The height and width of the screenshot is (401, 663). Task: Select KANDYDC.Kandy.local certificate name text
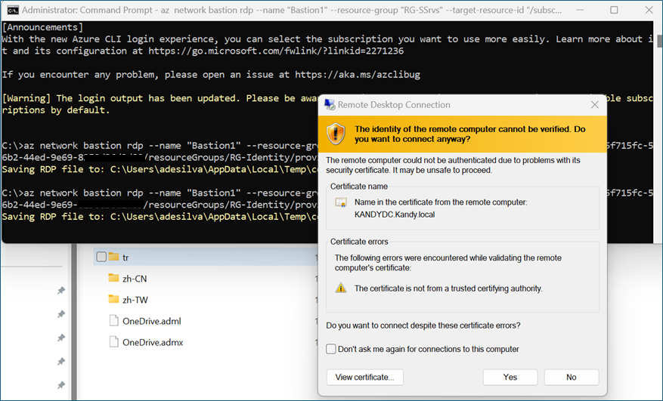[x=395, y=214]
